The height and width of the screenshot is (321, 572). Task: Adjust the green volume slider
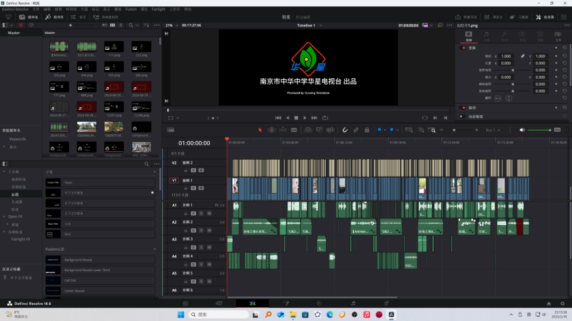click(x=539, y=130)
